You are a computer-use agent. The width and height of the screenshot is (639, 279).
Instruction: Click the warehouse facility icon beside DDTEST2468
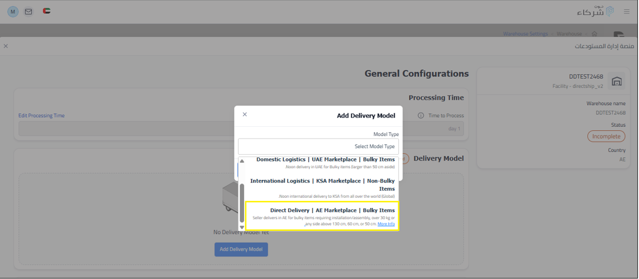click(x=616, y=81)
